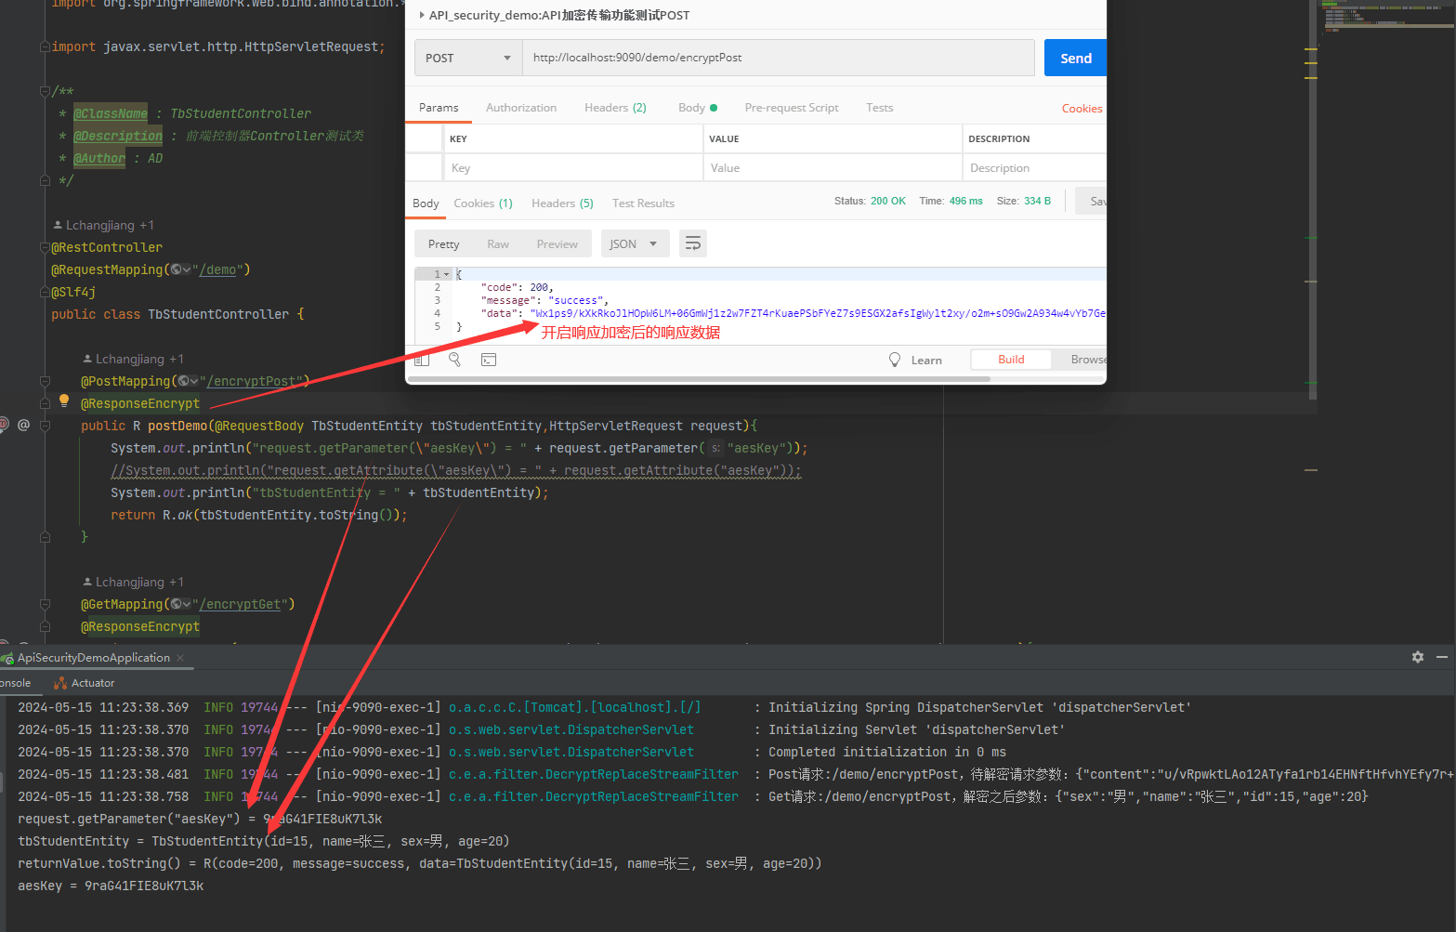The width and height of the screenshot is (1456, 932).
Task: Click the Learn lightbulb icon
Action: [x=895, y=360]
